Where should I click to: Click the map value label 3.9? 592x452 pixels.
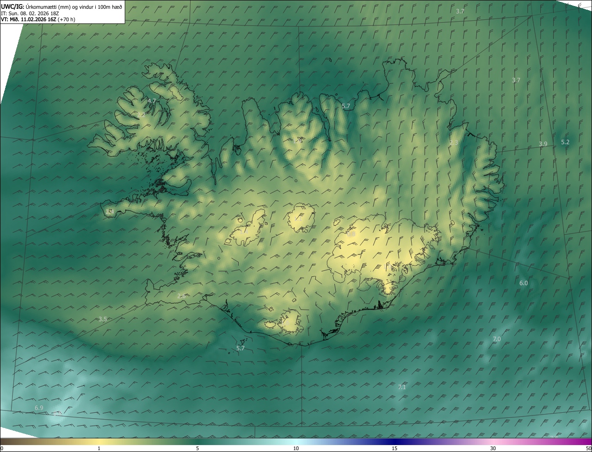tap(543, 144)
